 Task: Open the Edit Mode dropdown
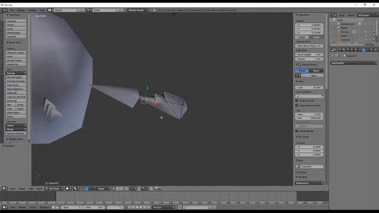[54, 188]
